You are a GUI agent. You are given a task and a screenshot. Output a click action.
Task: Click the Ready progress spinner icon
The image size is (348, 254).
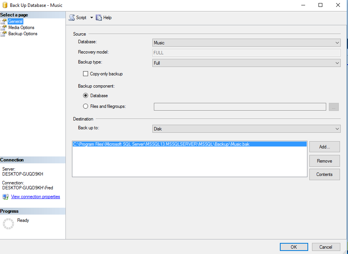8,224
